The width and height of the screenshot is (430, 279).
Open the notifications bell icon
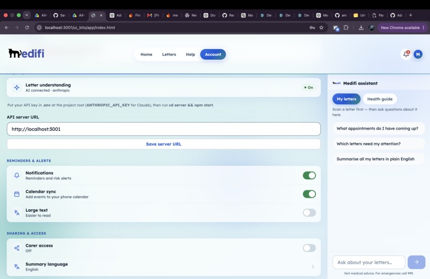click(406, 54)
